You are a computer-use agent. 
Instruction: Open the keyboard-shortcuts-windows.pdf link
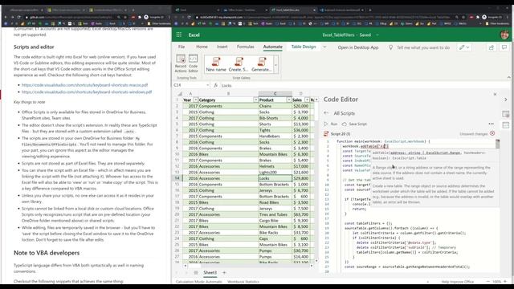(x=87, y=92)
